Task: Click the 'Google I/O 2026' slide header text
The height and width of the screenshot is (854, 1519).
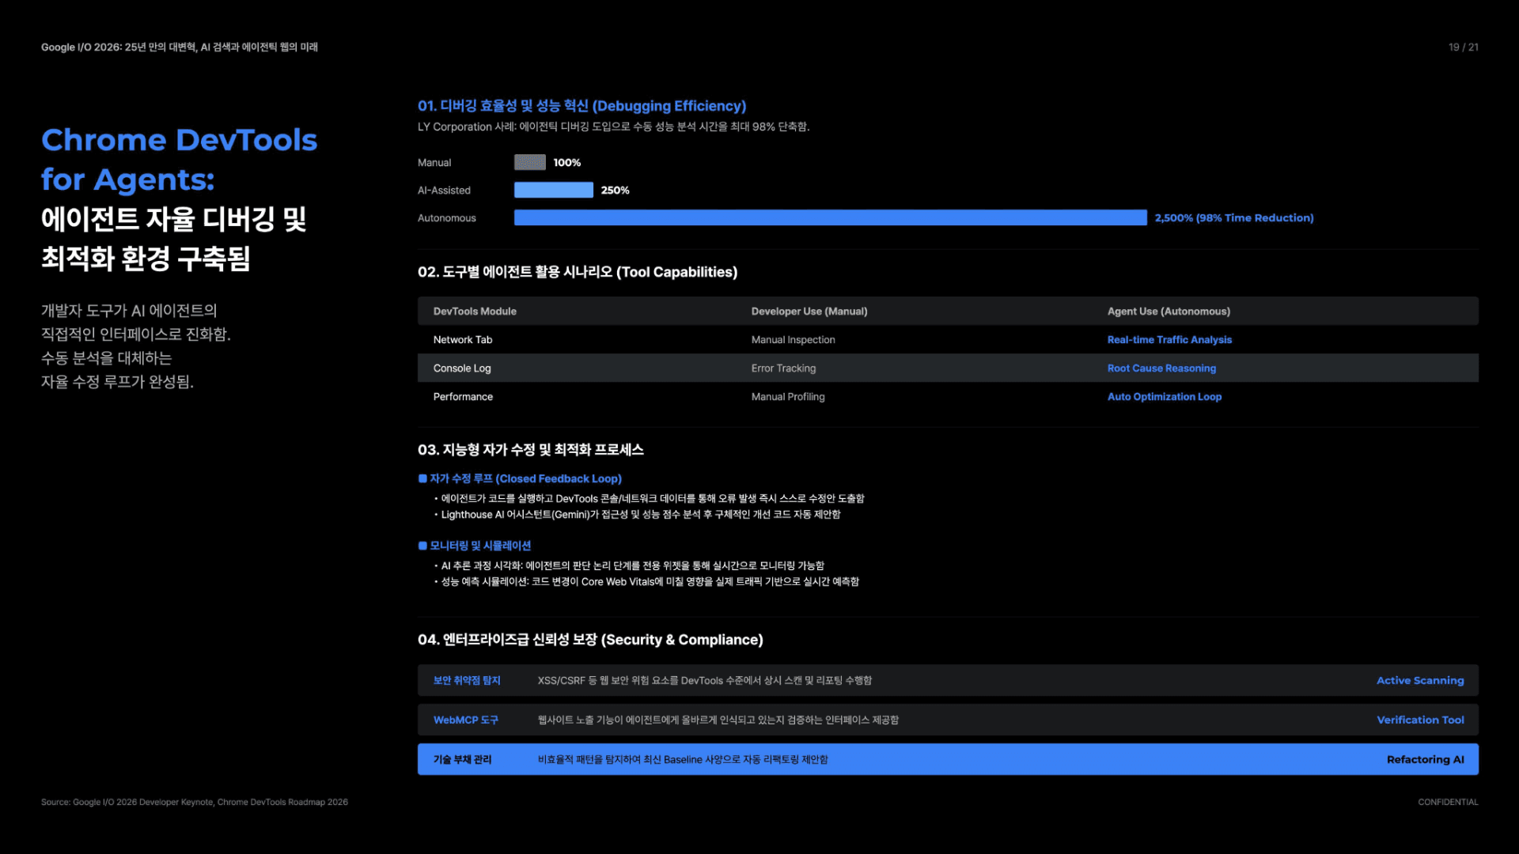Action: 179,47
